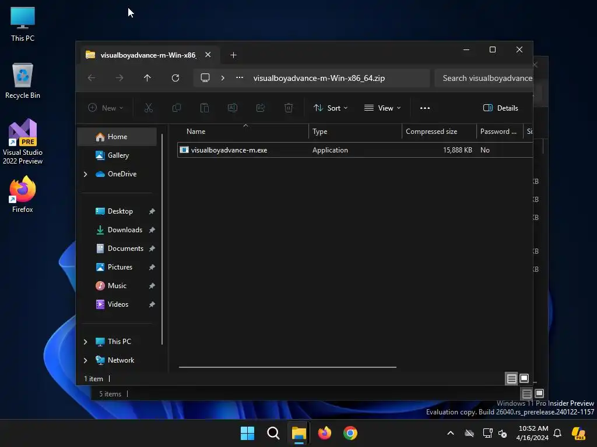
Task: Pin icon next to Desktop
Action: (152, 211)
